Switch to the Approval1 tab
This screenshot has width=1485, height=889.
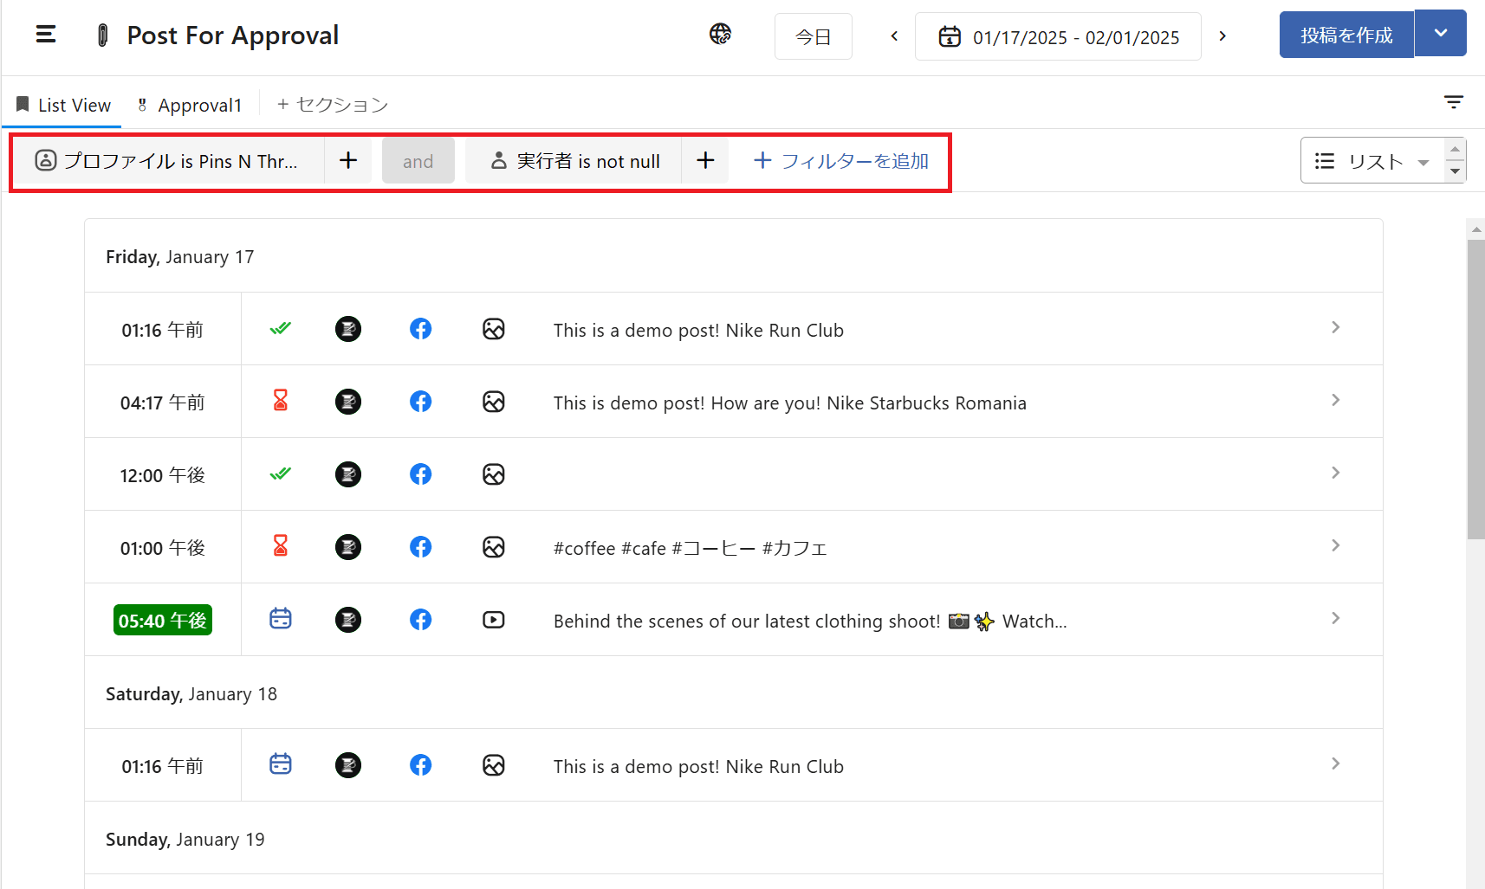[190, 105]
